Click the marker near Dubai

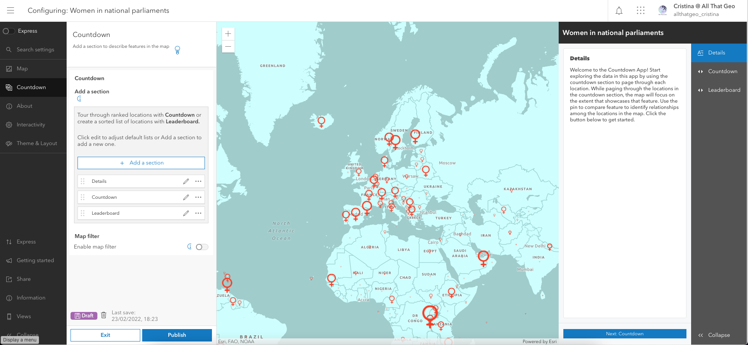point(483,258)
